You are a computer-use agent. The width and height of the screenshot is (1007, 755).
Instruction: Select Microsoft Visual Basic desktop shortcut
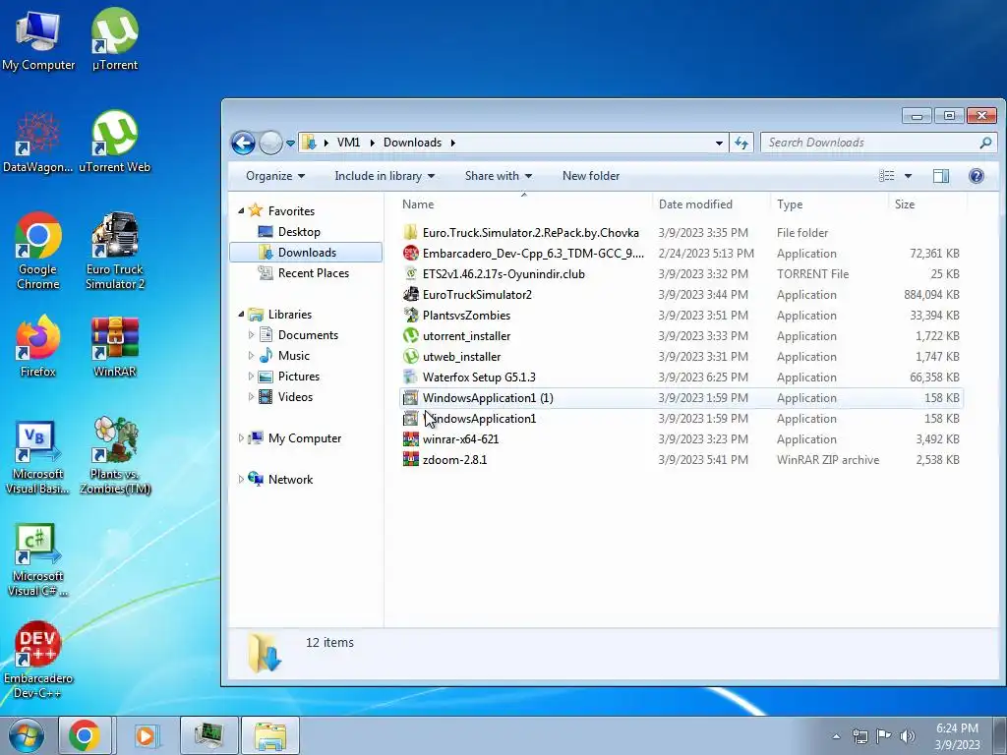click(38, 457)
